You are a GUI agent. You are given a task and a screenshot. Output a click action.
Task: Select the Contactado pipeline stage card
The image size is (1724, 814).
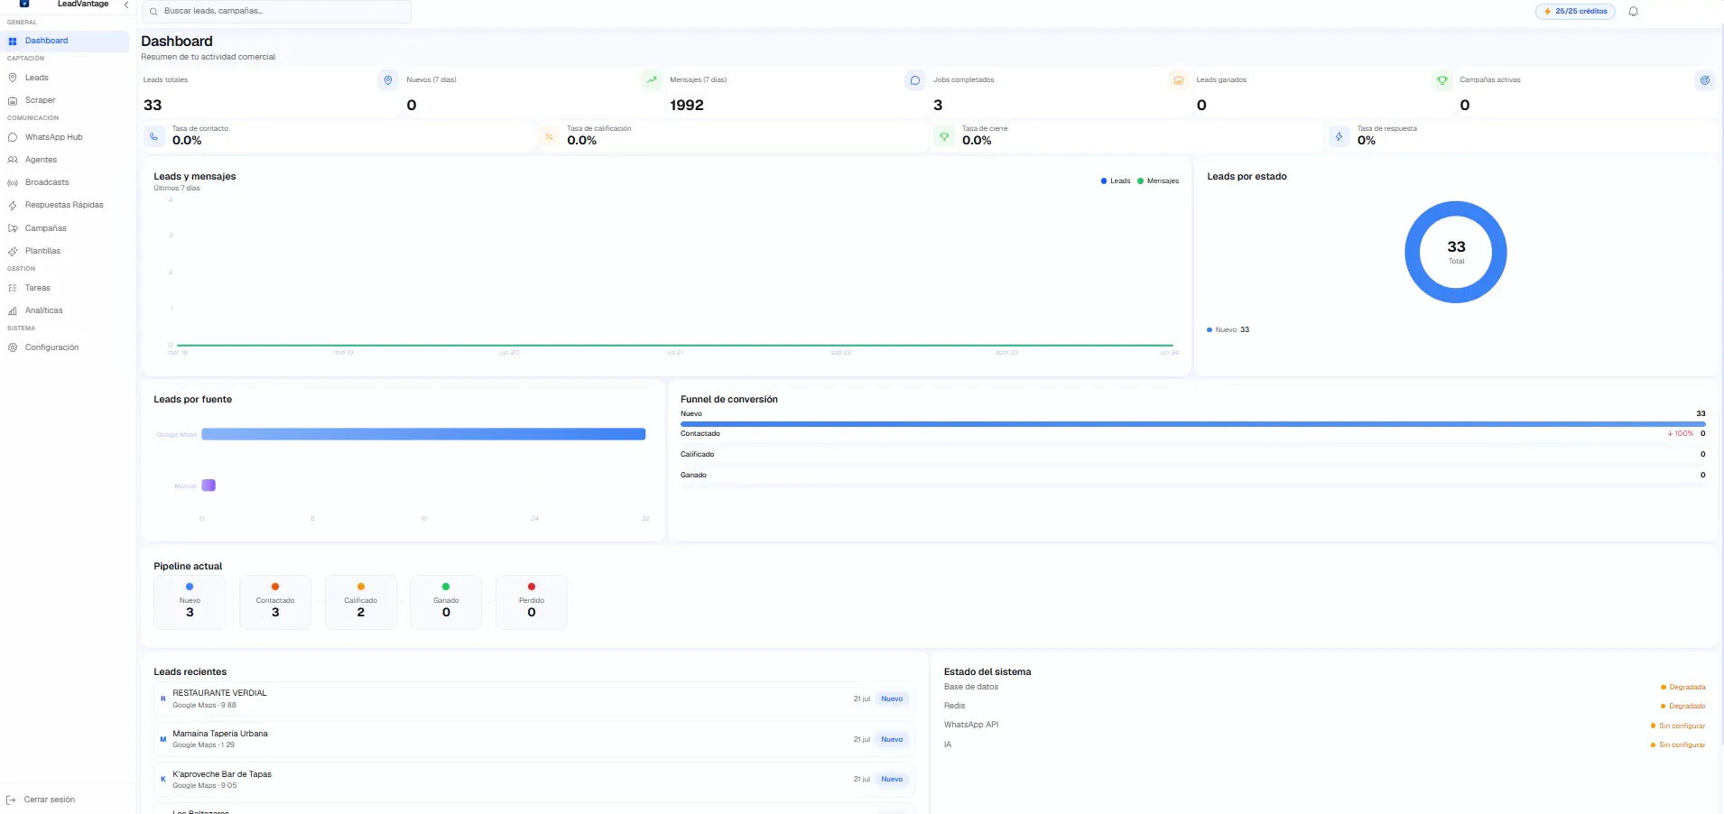point(275,602)
